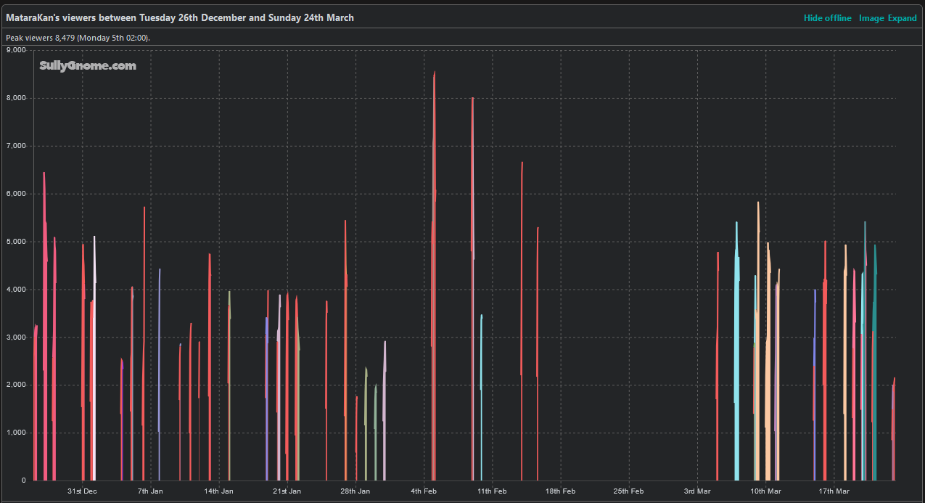Click the SullyGnome.com watermark logo
This screenshot has height=503, width=925.
[88, 66]
